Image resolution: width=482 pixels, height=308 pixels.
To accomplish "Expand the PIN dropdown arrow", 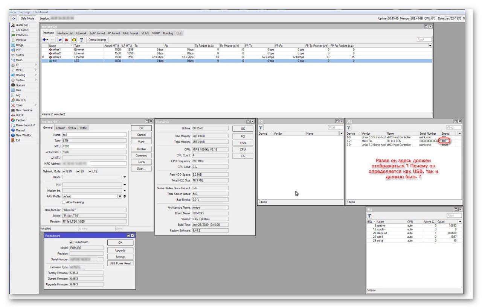I will tap(125, 185).
